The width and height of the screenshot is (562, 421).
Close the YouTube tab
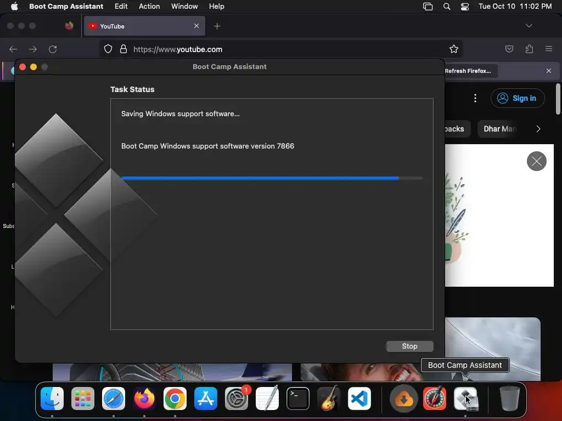196,26
